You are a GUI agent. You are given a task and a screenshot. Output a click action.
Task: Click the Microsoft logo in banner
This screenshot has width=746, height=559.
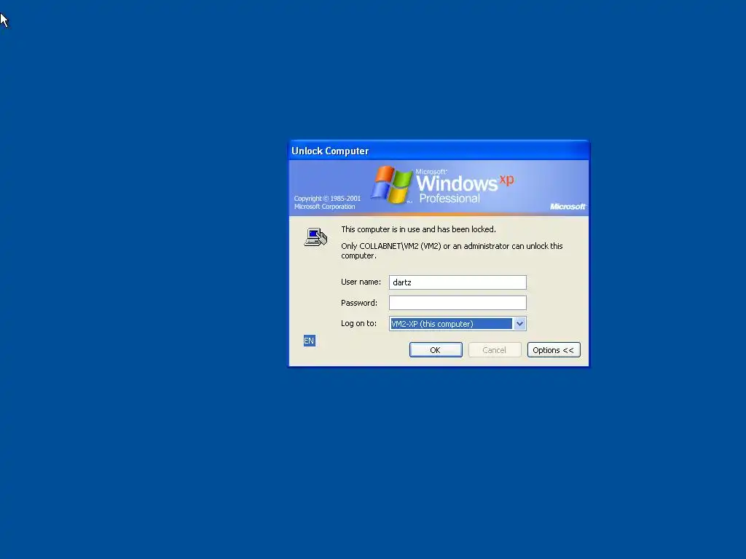pos(567,206)
